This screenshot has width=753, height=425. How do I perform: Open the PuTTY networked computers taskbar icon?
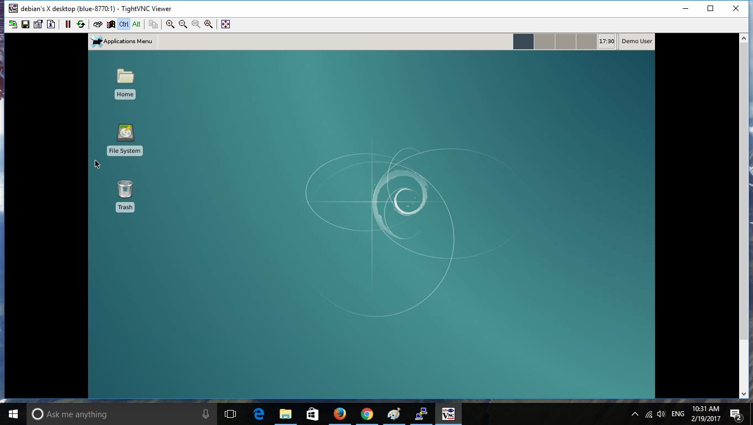tap(421, 414)
